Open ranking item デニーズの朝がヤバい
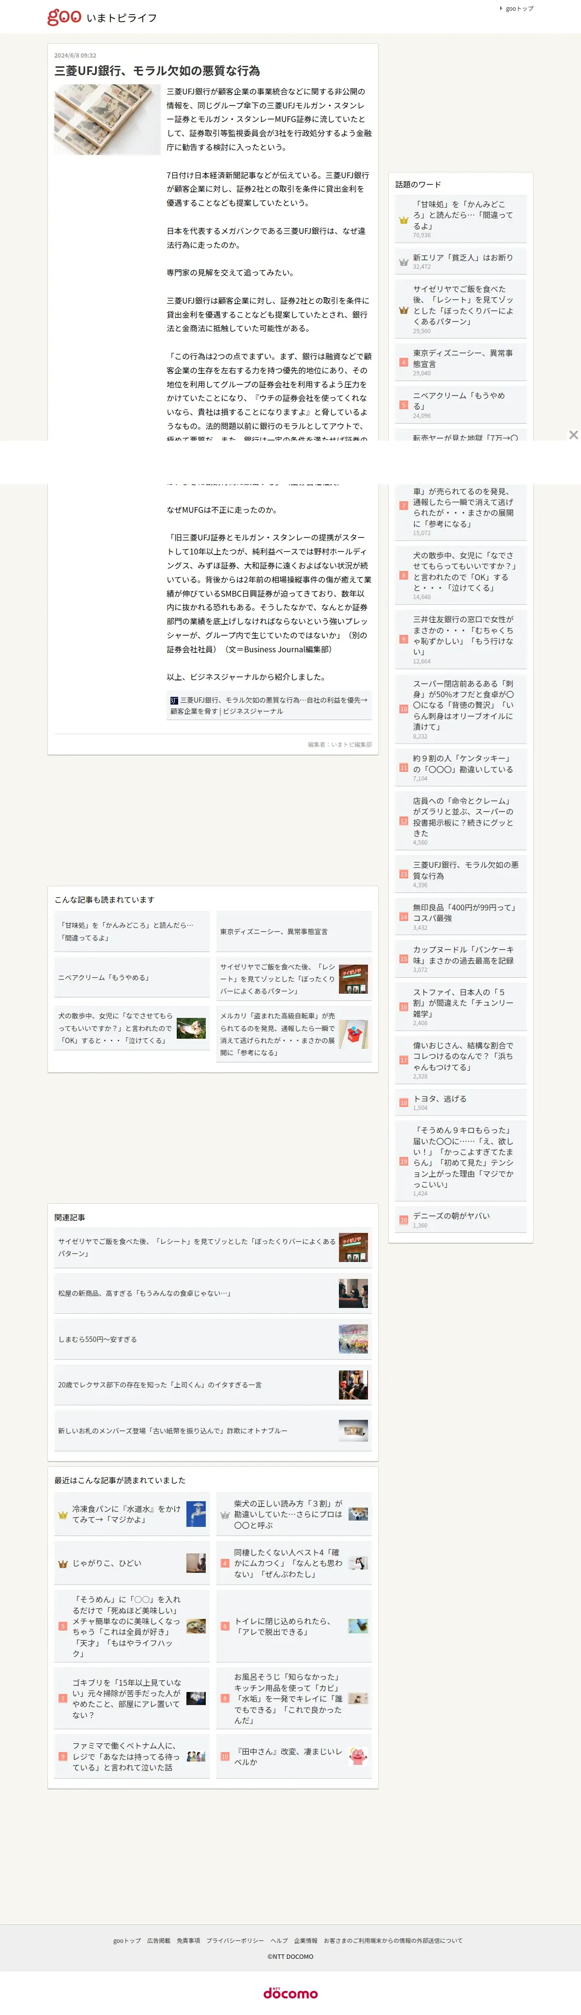This screenshot has width=581, height=2015. (460, 1219)
